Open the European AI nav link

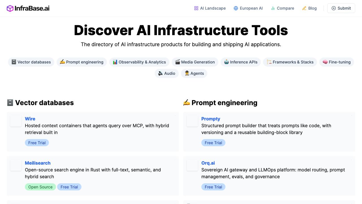pos(248,8)
